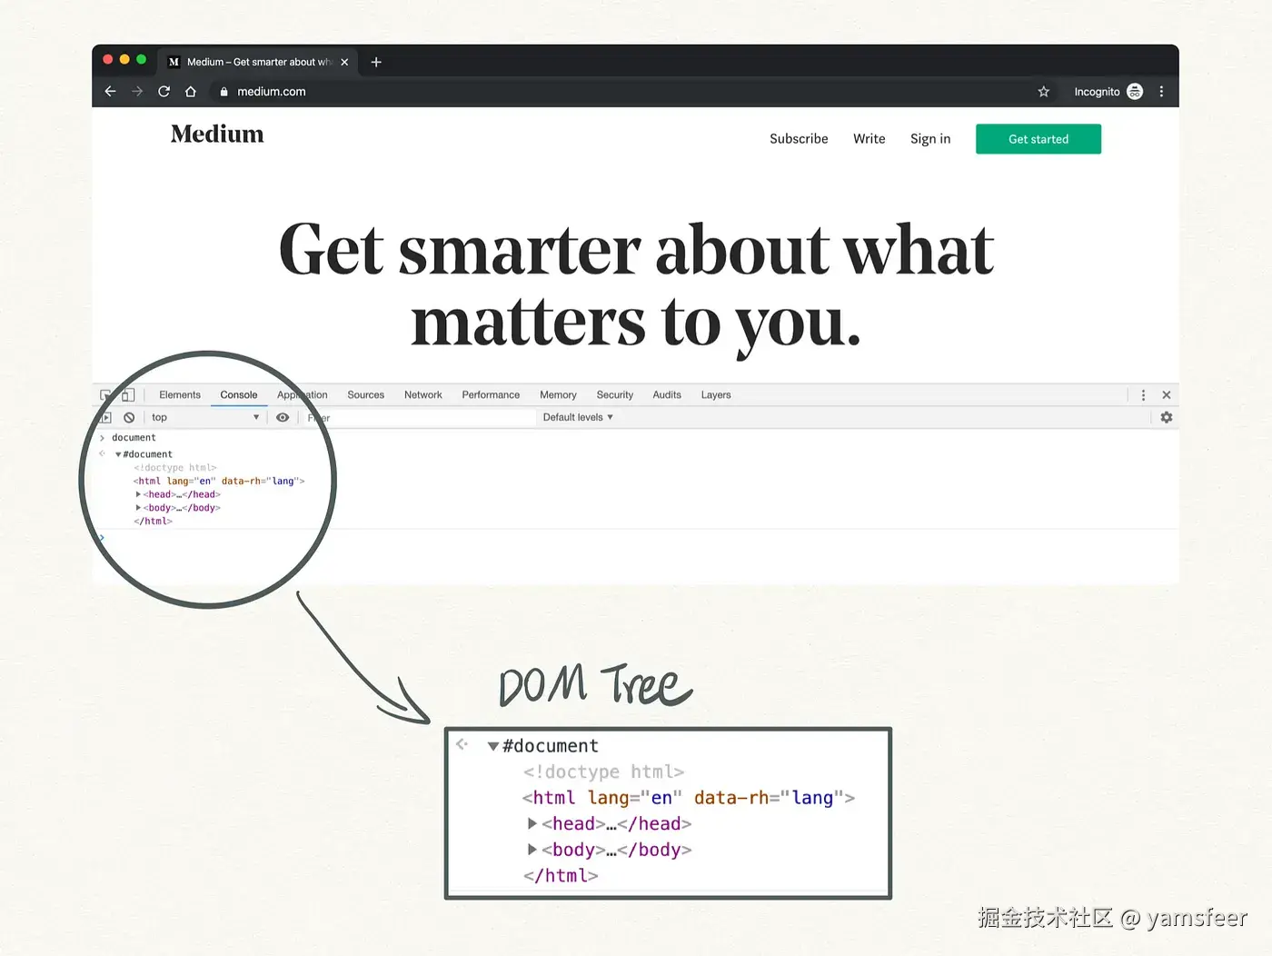Clear the console with the ban icon
This screenshot has width=1272, height=956.
129,417
